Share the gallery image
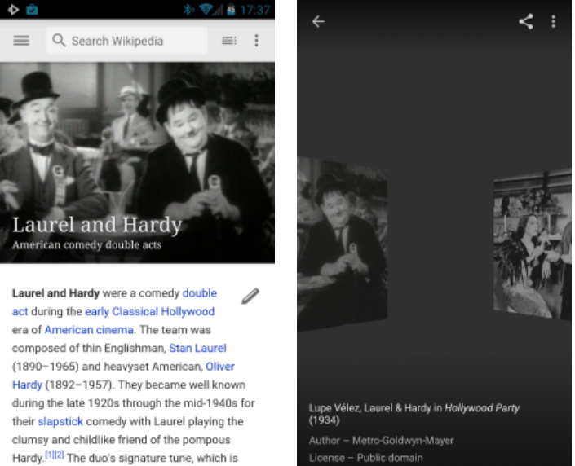Image resolution: width=575 pixels, height=466 pixels. coord(526,22)
